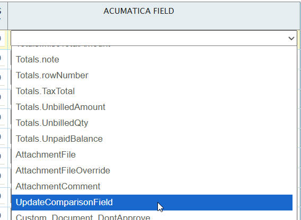
Task: Open the Acumatica Field dropdown arrow
Action: pyautogui.click(x=291, y=38)
